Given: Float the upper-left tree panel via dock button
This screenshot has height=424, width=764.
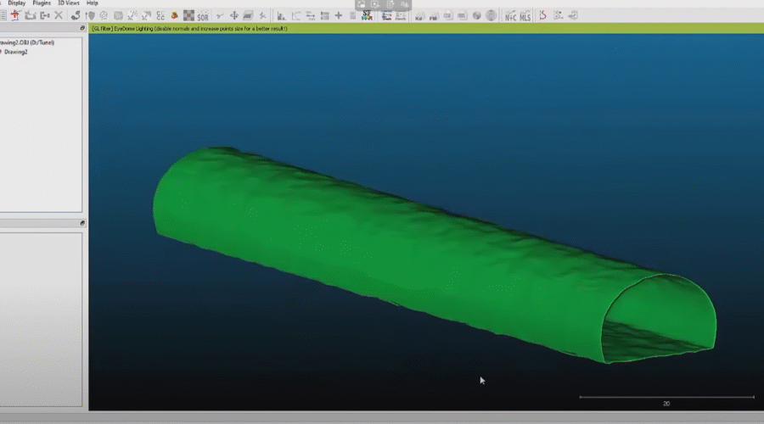Looking at the screenshot, I should [x=82, y=29].
